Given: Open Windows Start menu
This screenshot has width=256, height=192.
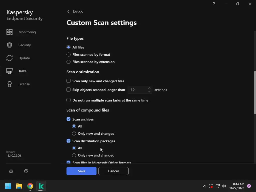Looking at the screenshot, I should pos(8,186).
